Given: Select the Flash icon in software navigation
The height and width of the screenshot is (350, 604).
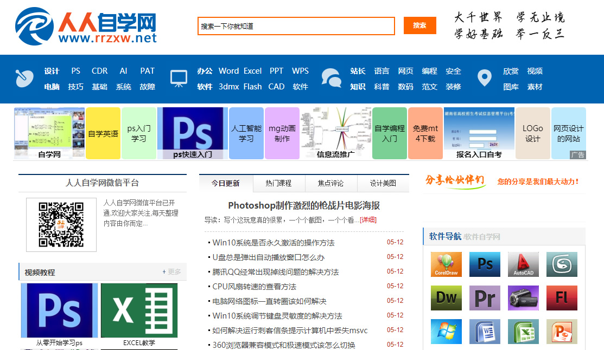Looking at the screenshot, I should pos(562,298).
